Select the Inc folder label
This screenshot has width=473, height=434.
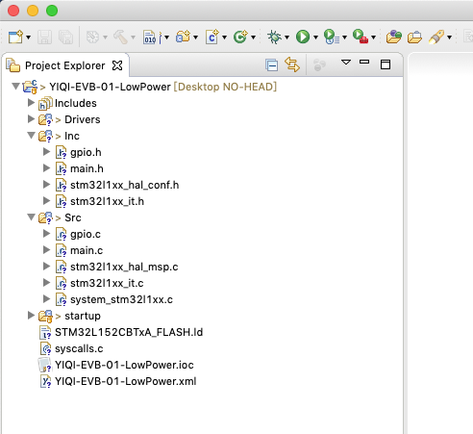[72, 136]
